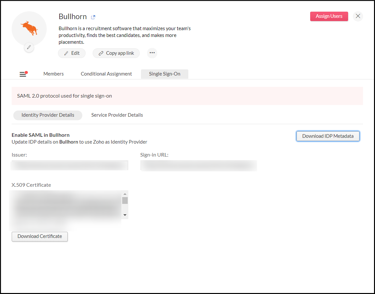Click the Edit button
375x294 pixels.
coord(72,53)
